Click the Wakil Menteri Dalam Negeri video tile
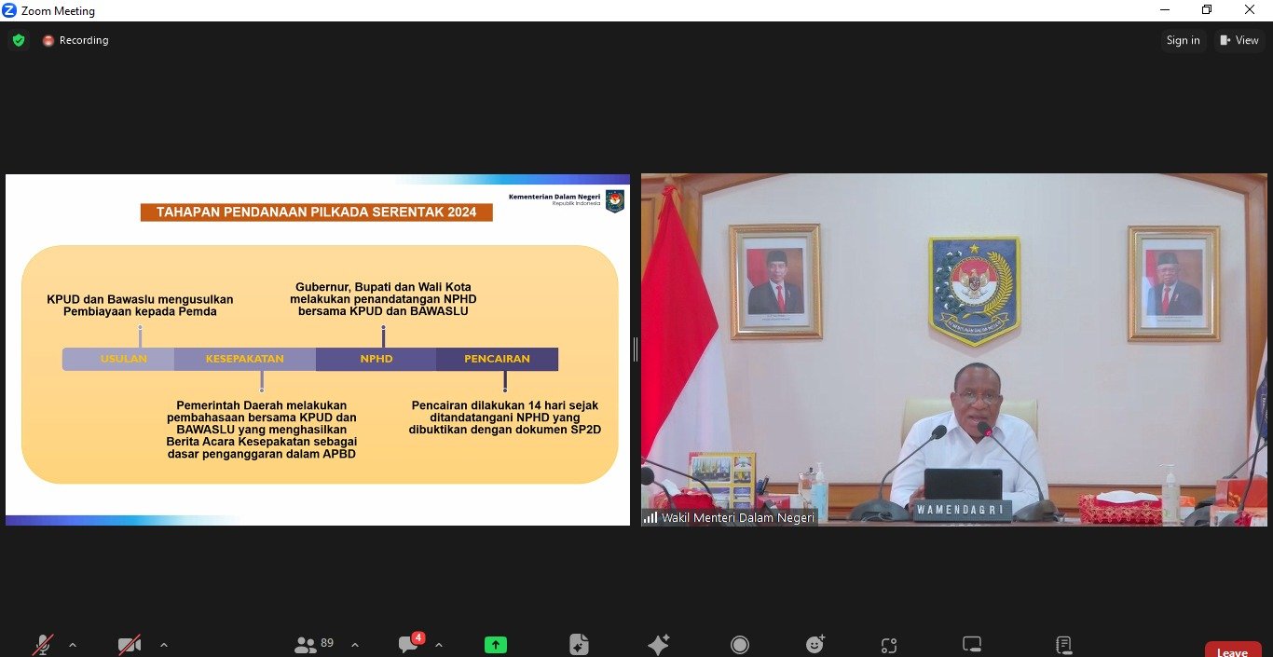The width and height of the screenshot is (1273, 657). click(x=953, y=349)
